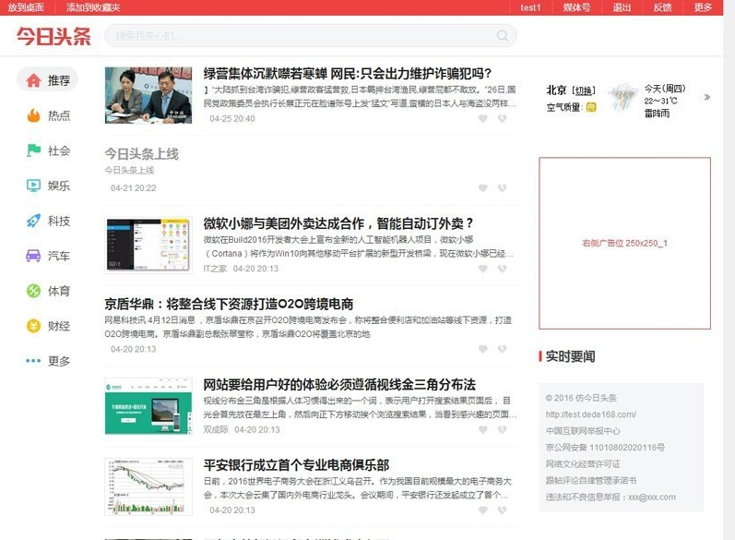Open article 绿营集体沉默噤若寒蝉 headline

click(348, 74)
